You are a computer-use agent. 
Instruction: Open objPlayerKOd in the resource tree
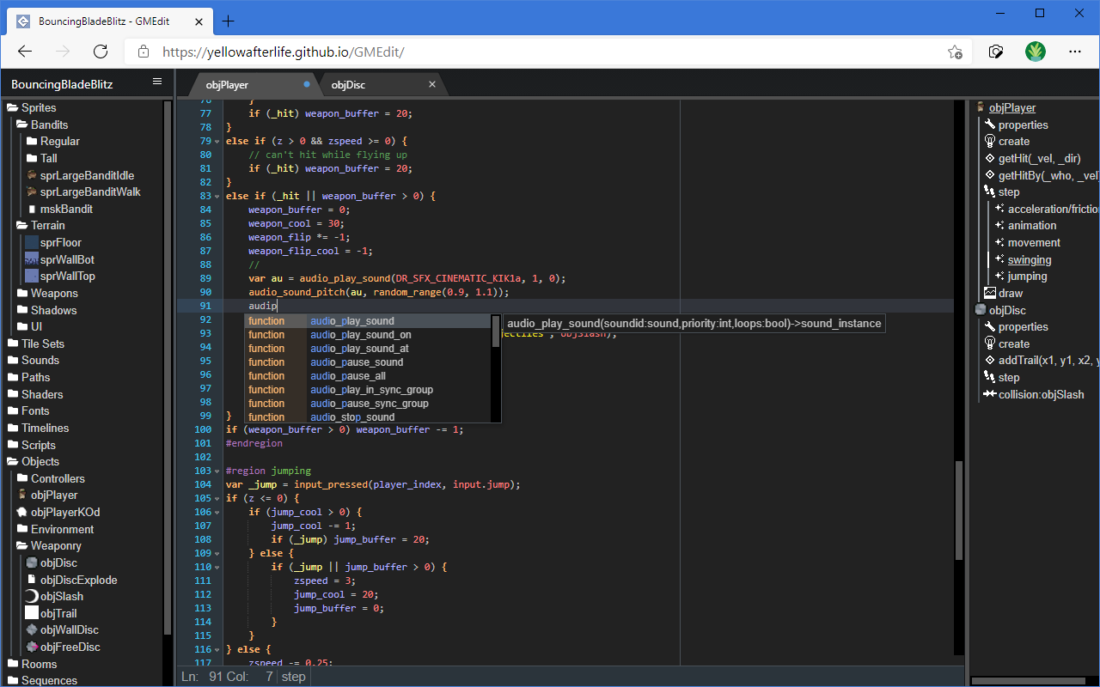tap(65, 513)
